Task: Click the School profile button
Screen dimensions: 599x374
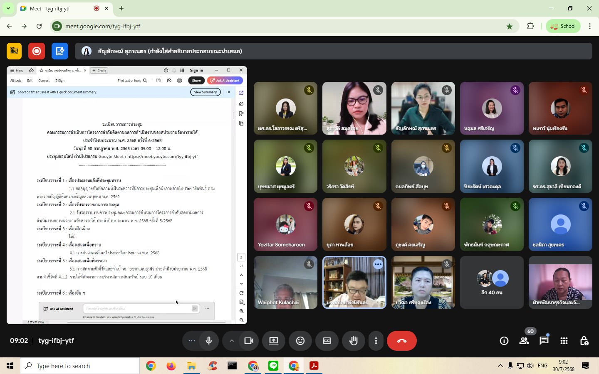Action: pos(563,26)
